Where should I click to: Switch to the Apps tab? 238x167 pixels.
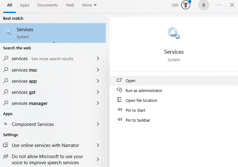(x=24, y=5)
